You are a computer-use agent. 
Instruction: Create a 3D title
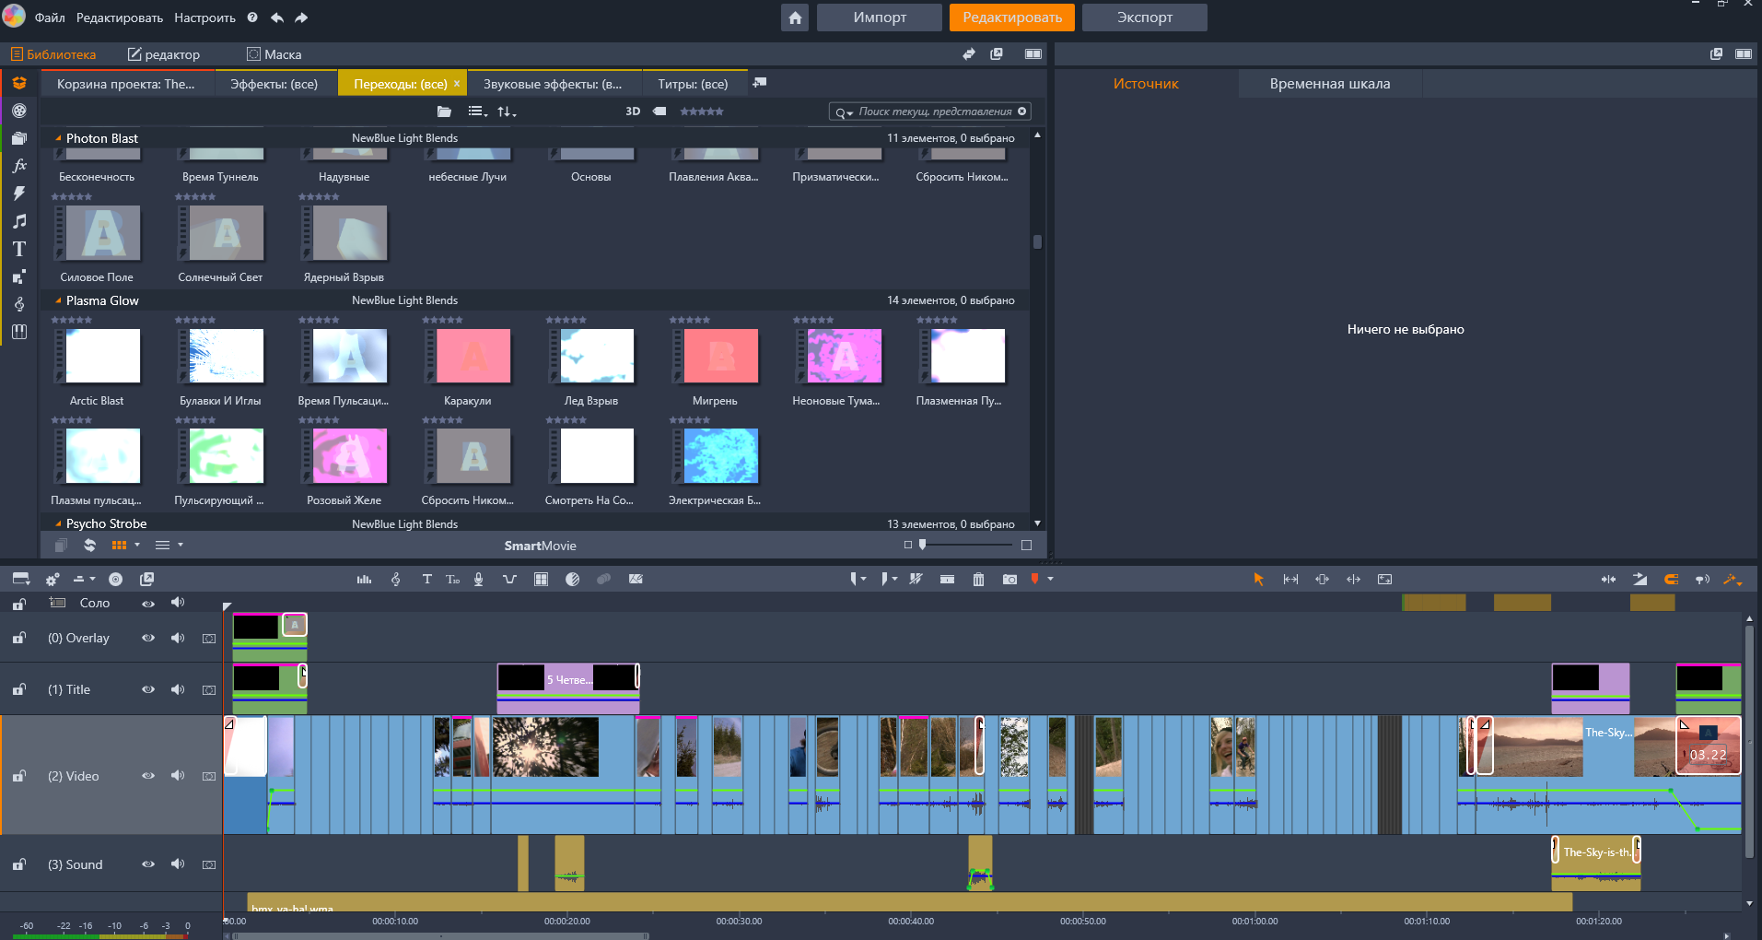(x=452, y=580)
